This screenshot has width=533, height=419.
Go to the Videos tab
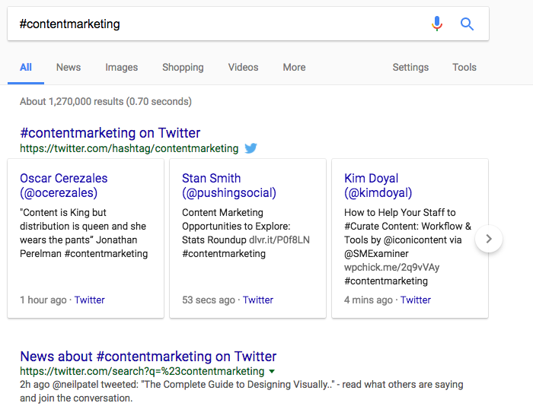[243, 67]
